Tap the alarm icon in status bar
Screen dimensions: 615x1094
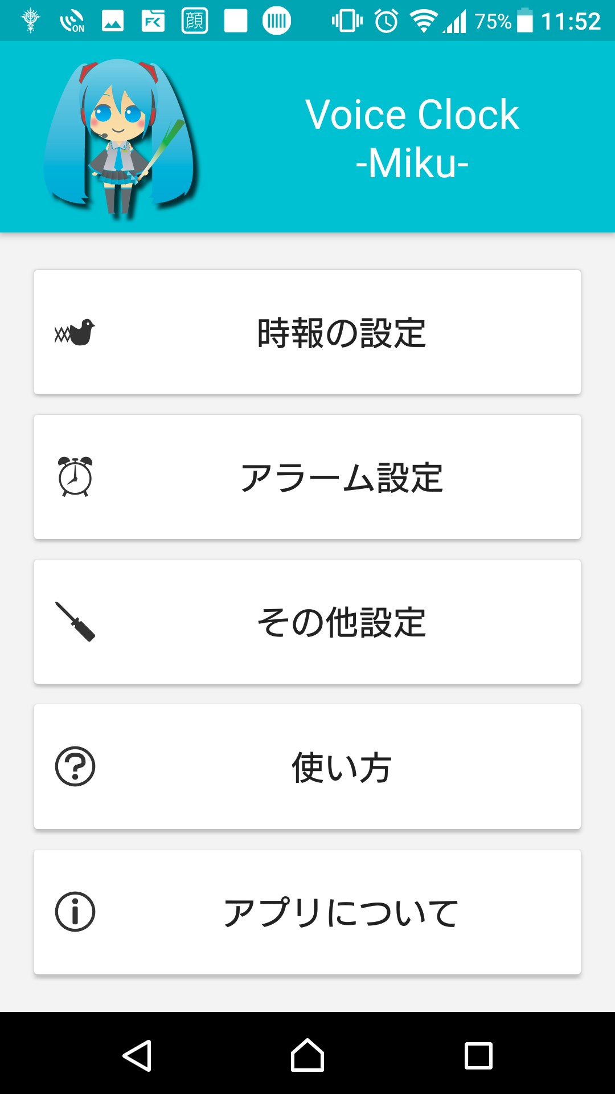tap(386, 22)
